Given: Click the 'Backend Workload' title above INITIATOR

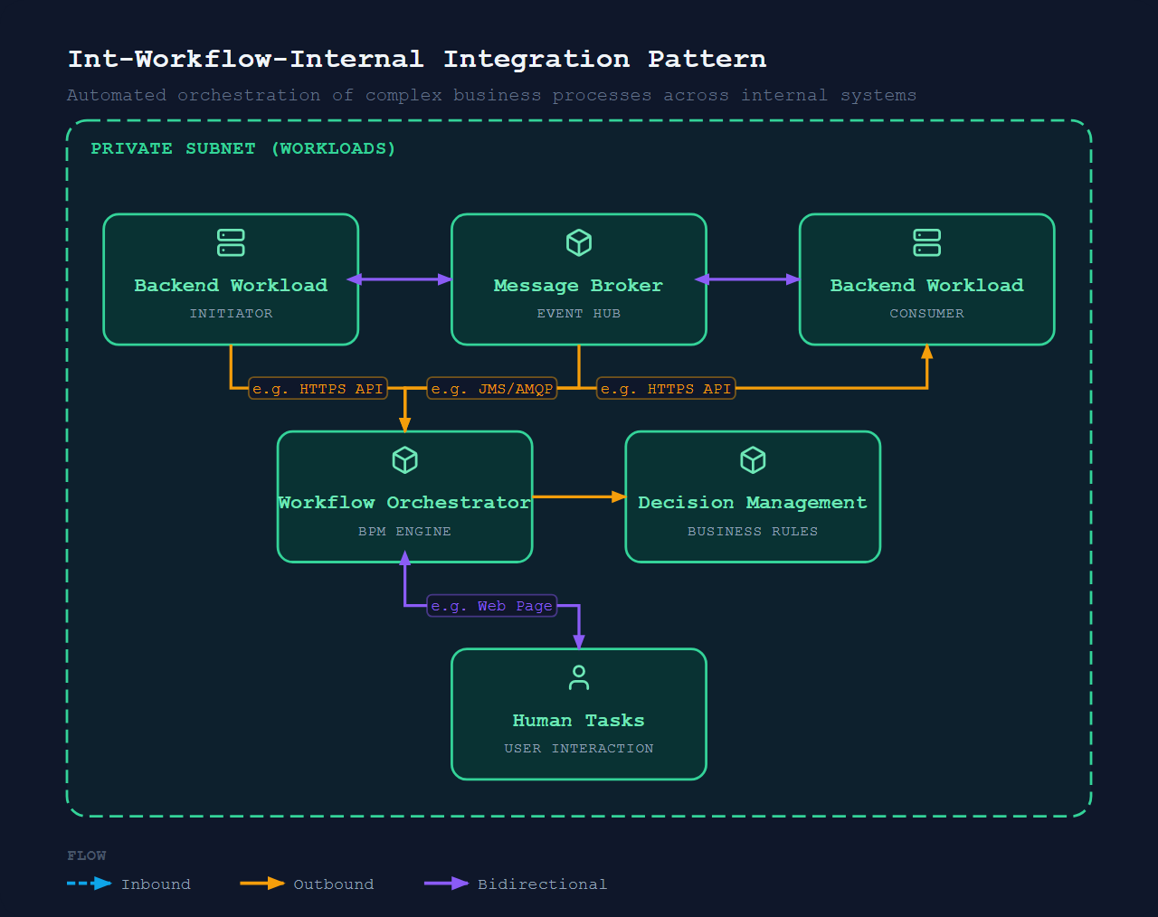Looking at the screenshot, I should coord(231,286).
